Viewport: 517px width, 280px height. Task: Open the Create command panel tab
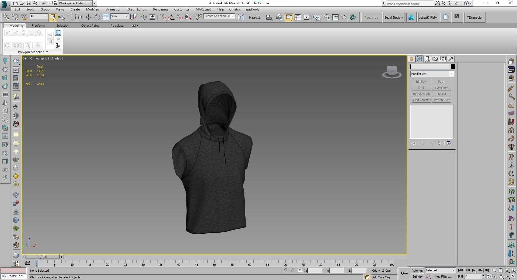(x=411, y=59)
